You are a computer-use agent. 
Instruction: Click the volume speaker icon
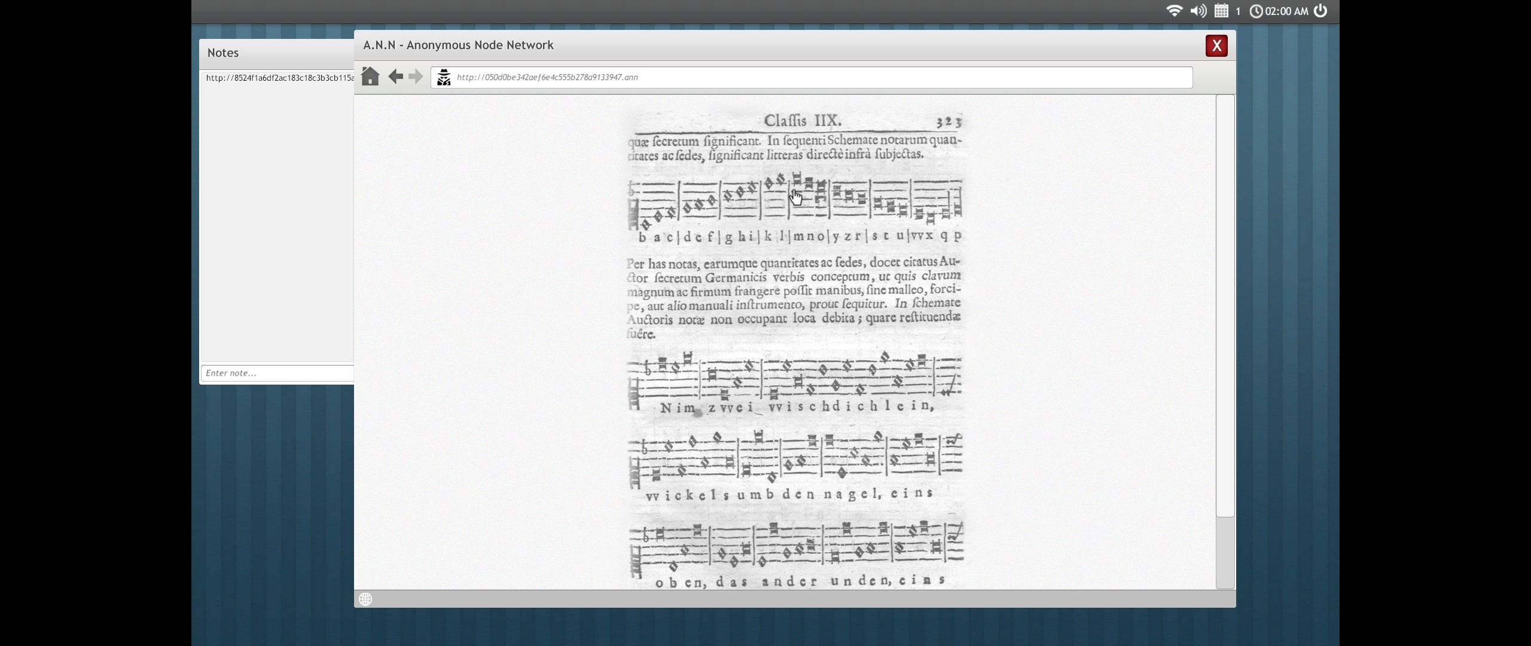[1198, 11]
